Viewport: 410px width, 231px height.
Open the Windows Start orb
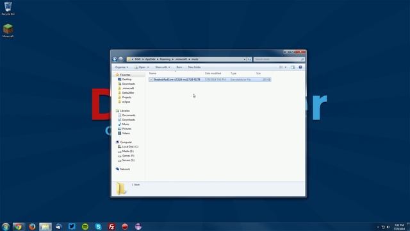click(x=6, y=227)
